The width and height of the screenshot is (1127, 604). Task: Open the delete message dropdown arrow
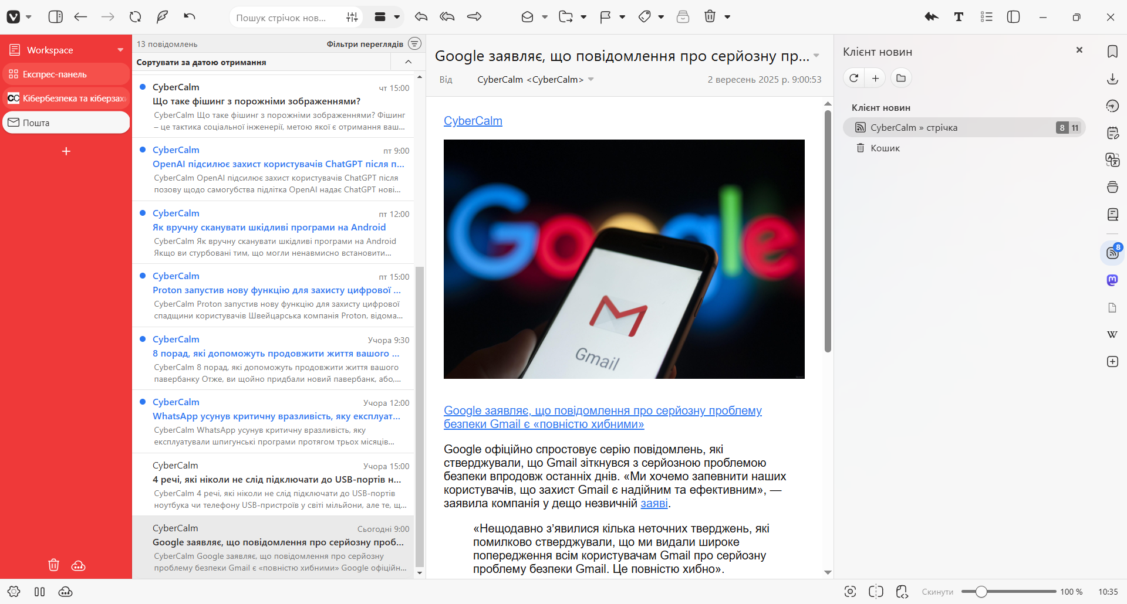727,17
